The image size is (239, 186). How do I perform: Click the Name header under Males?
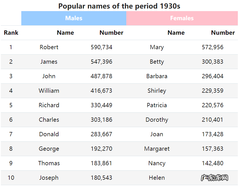[65, 33]
